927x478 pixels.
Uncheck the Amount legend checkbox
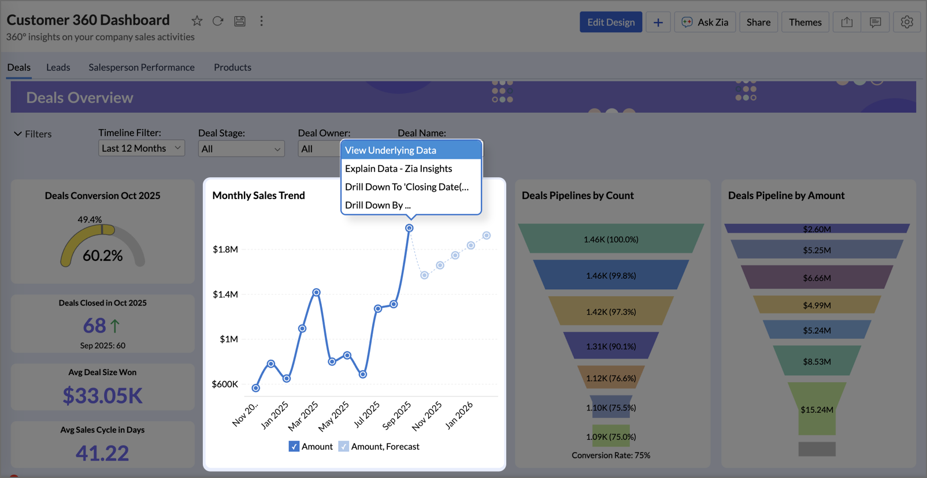(x=294, y=446)
